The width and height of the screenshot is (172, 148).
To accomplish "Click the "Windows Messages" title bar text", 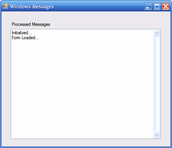I will 32,6.
